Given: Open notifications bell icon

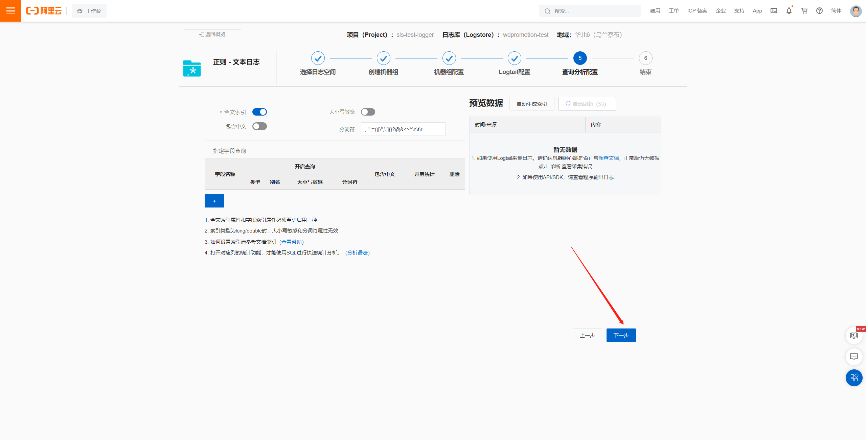Looking at the screenshot, I should click(789, 11).
